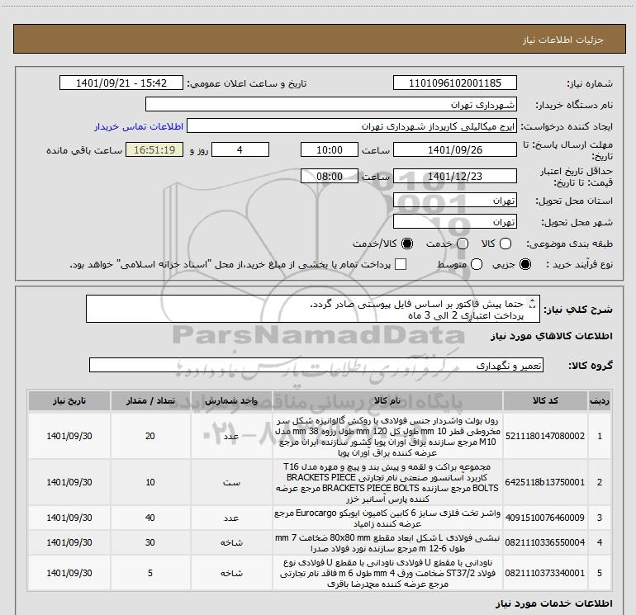Select the کالا radio button
Screen dimensions: 636x615
pos(505,244)
